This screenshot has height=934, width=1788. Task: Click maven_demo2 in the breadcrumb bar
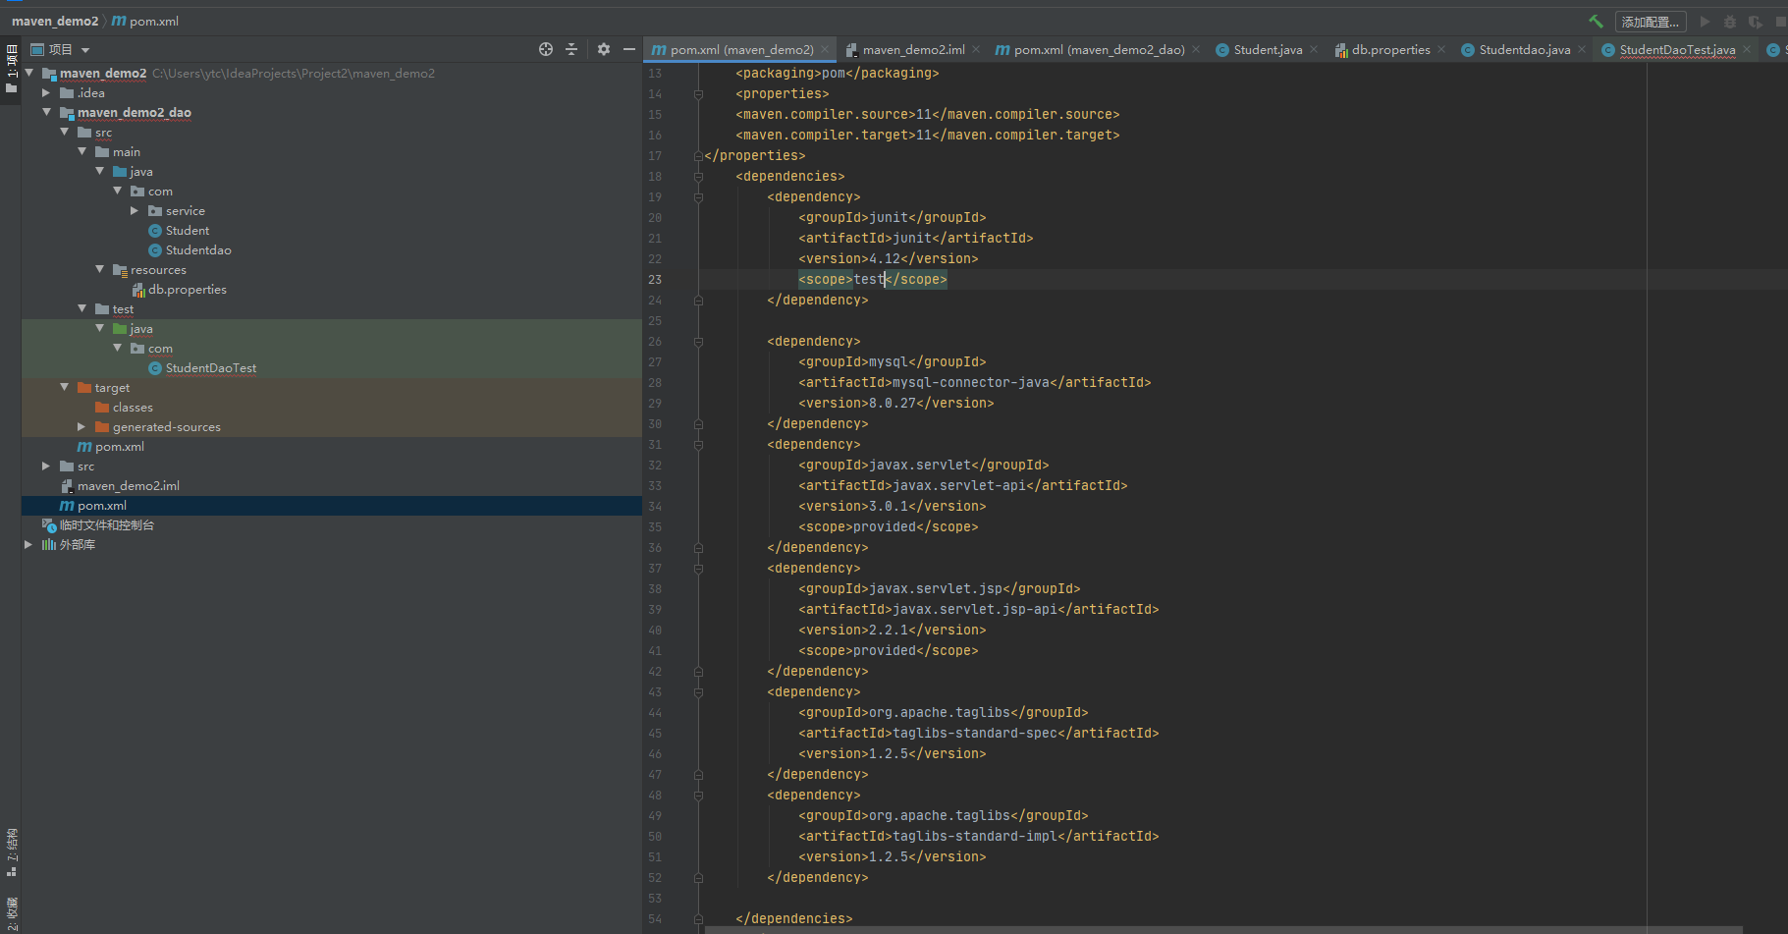click(55, 21)
